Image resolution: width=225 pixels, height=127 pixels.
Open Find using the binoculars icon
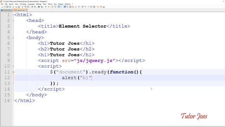(x=39, y=7)
